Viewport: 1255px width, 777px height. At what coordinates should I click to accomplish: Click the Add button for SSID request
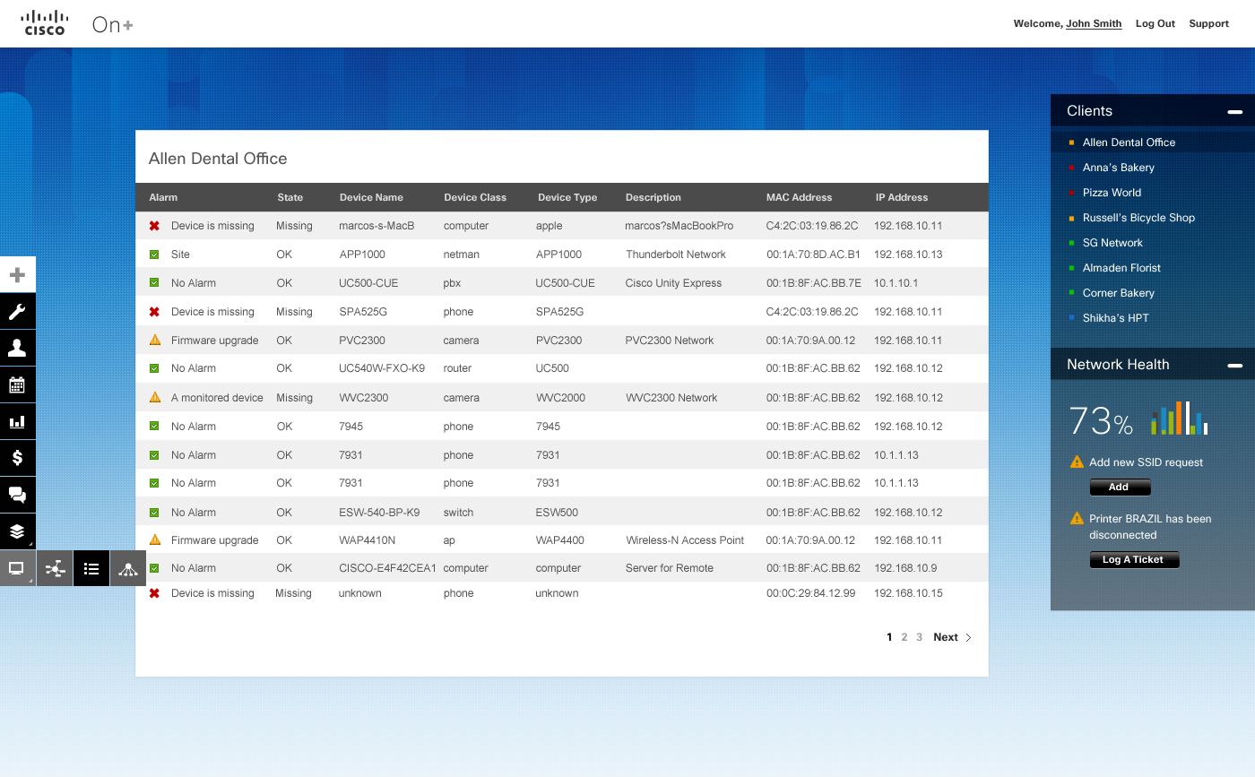1120,488
